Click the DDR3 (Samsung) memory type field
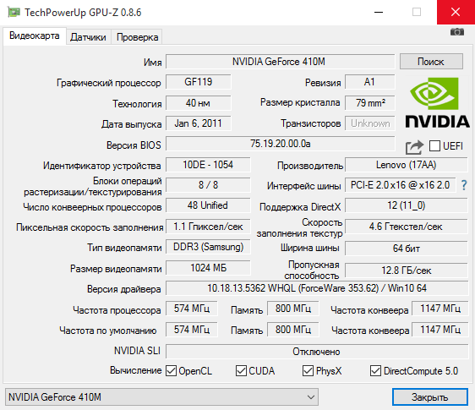This screenshot has width=475, height=410. pyautogui.click(x=208, y=247)
